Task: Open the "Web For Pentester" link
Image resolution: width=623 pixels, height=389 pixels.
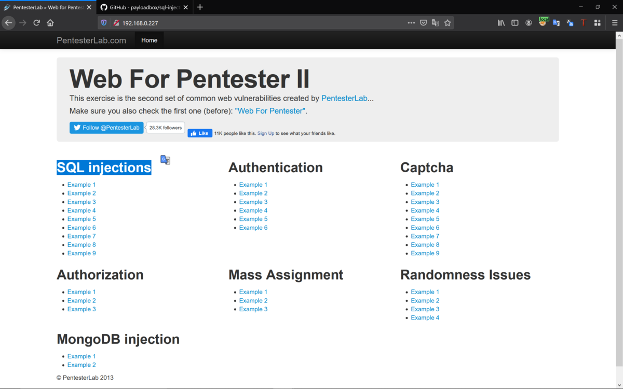Action: pyautogui.click(x=270, y=111)
